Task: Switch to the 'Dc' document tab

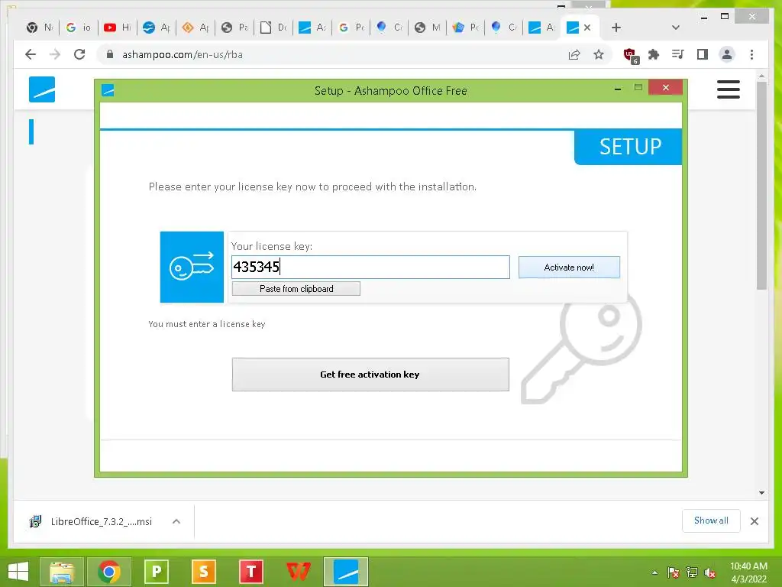Action: pos(273,28)
